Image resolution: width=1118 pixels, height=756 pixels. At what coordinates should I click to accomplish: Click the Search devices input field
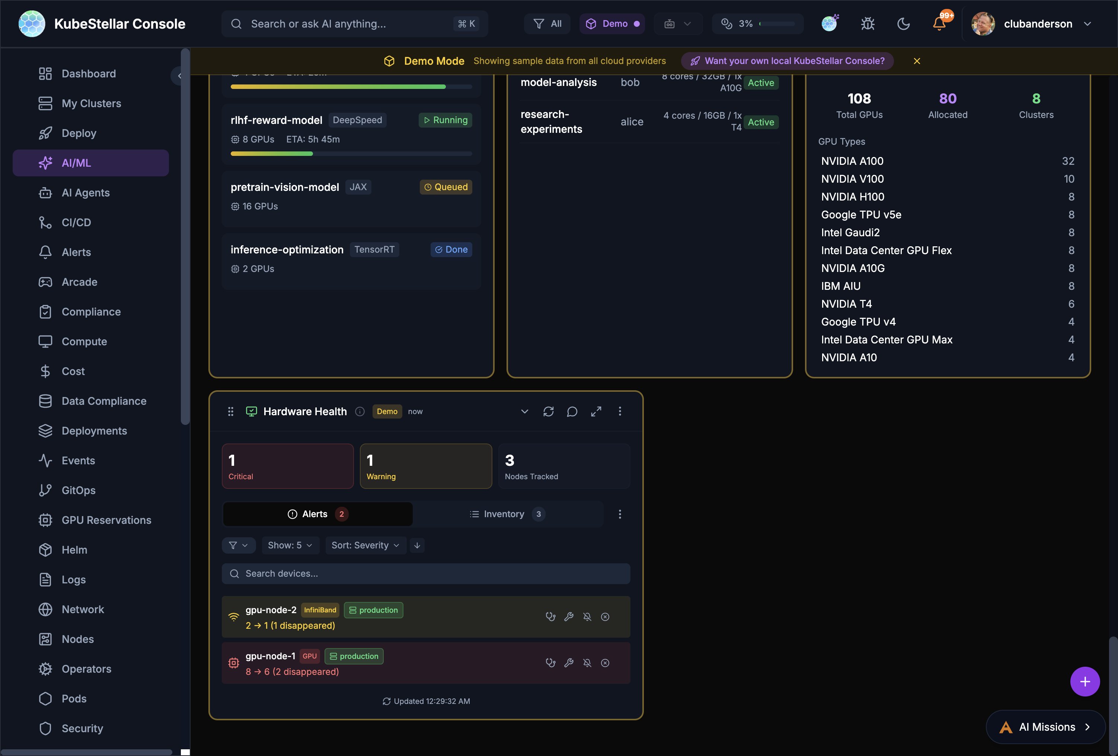pos(426,574)
